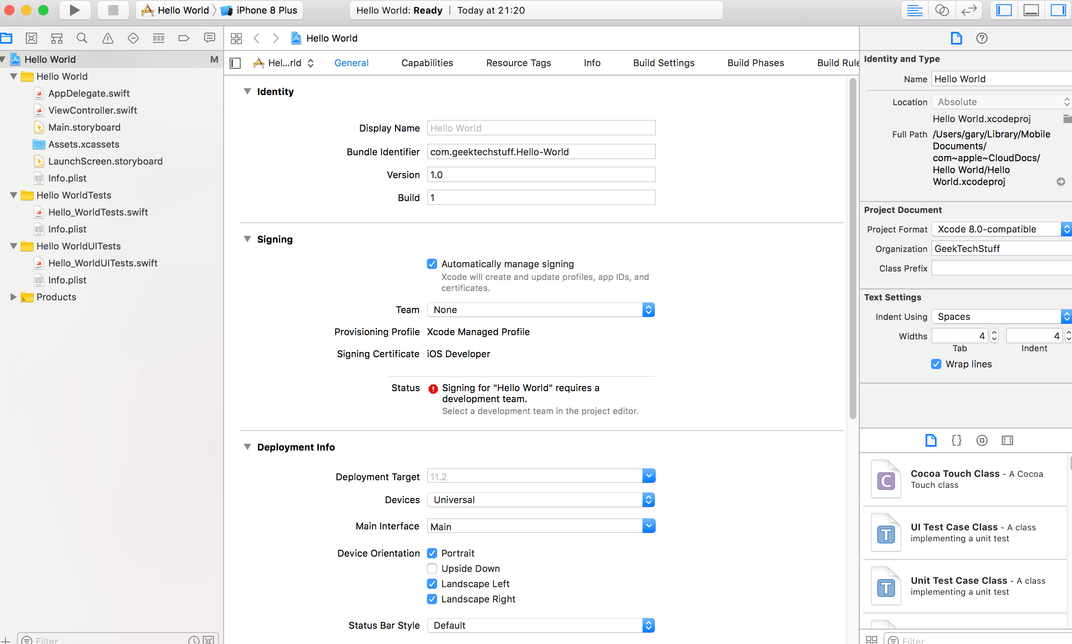Open the Version editor
The image size is (1072, 644).
point(968,10)
